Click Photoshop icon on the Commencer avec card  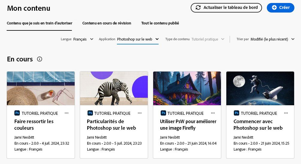point(237,113)
